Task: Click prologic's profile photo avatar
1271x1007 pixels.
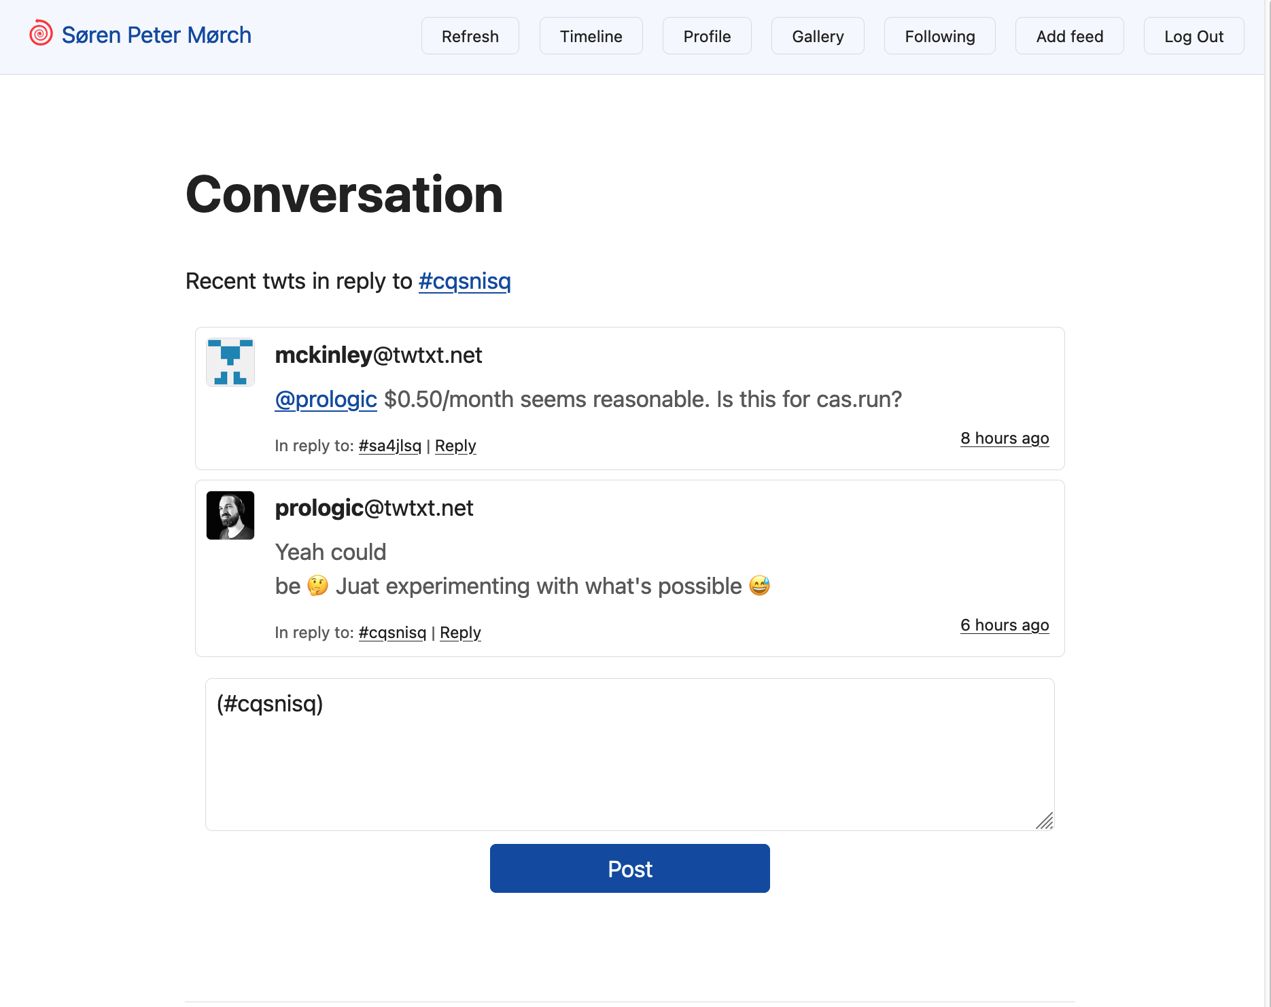Action: click(x=230, y=515)
